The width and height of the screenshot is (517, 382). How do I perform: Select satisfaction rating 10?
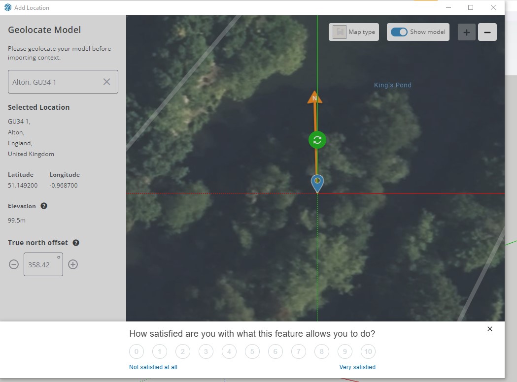click(x=368, y=351)
